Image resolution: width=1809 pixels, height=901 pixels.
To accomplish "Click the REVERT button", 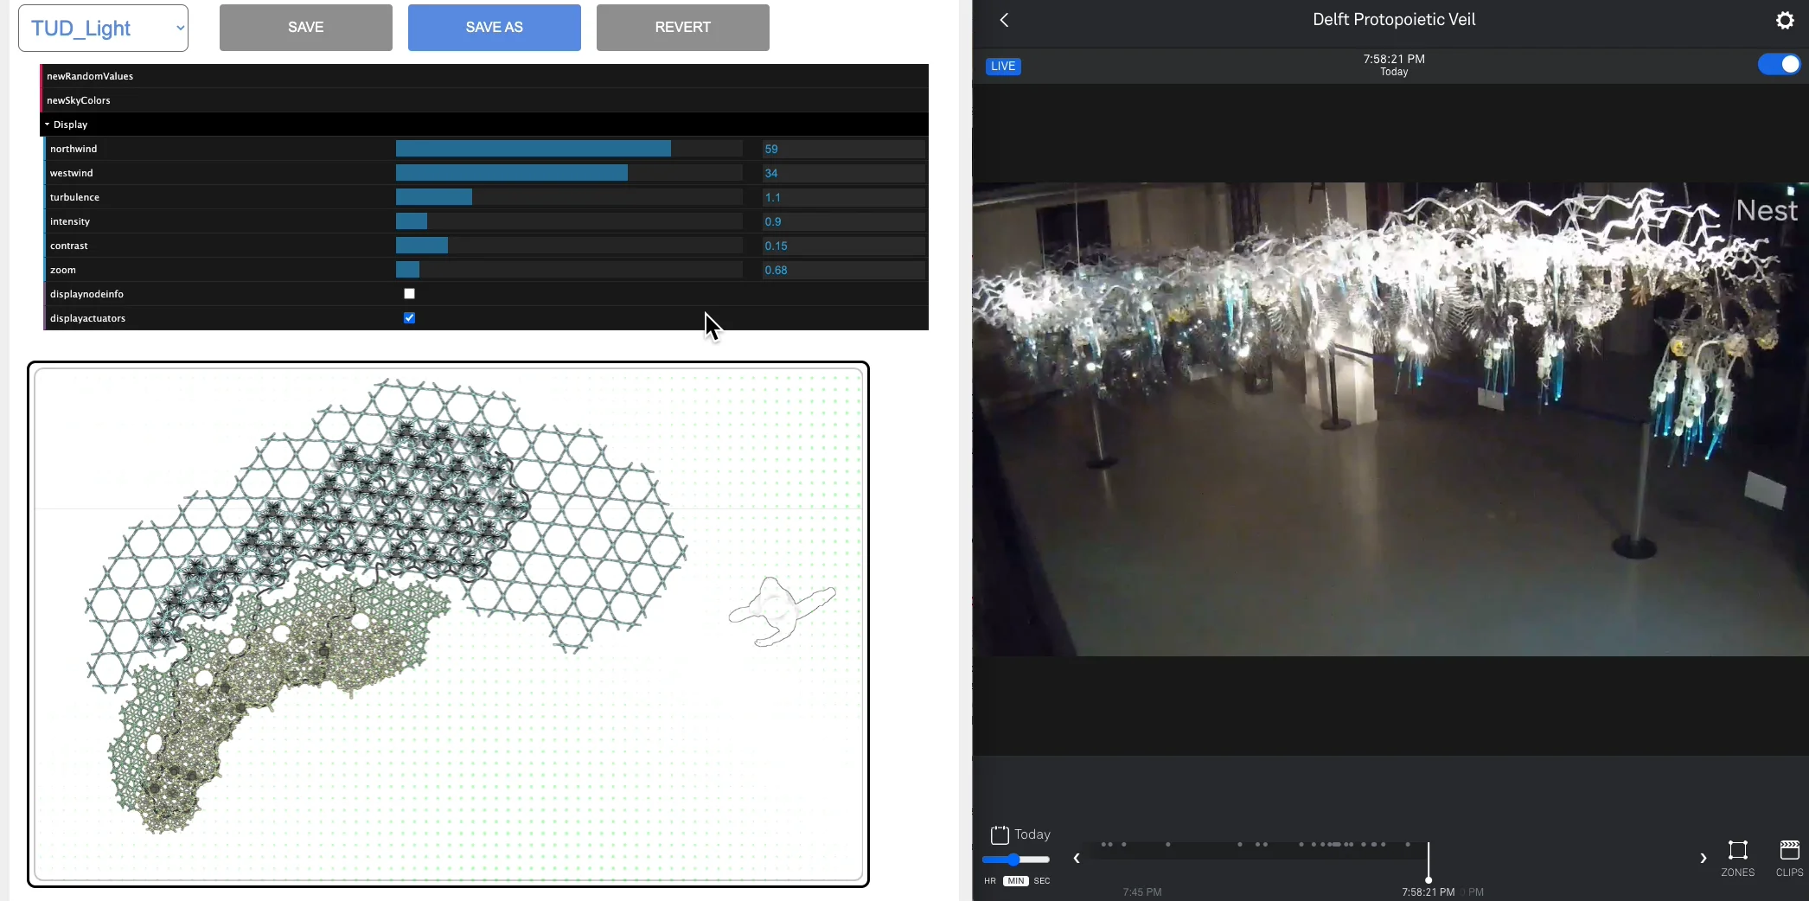I will point(683,28).
